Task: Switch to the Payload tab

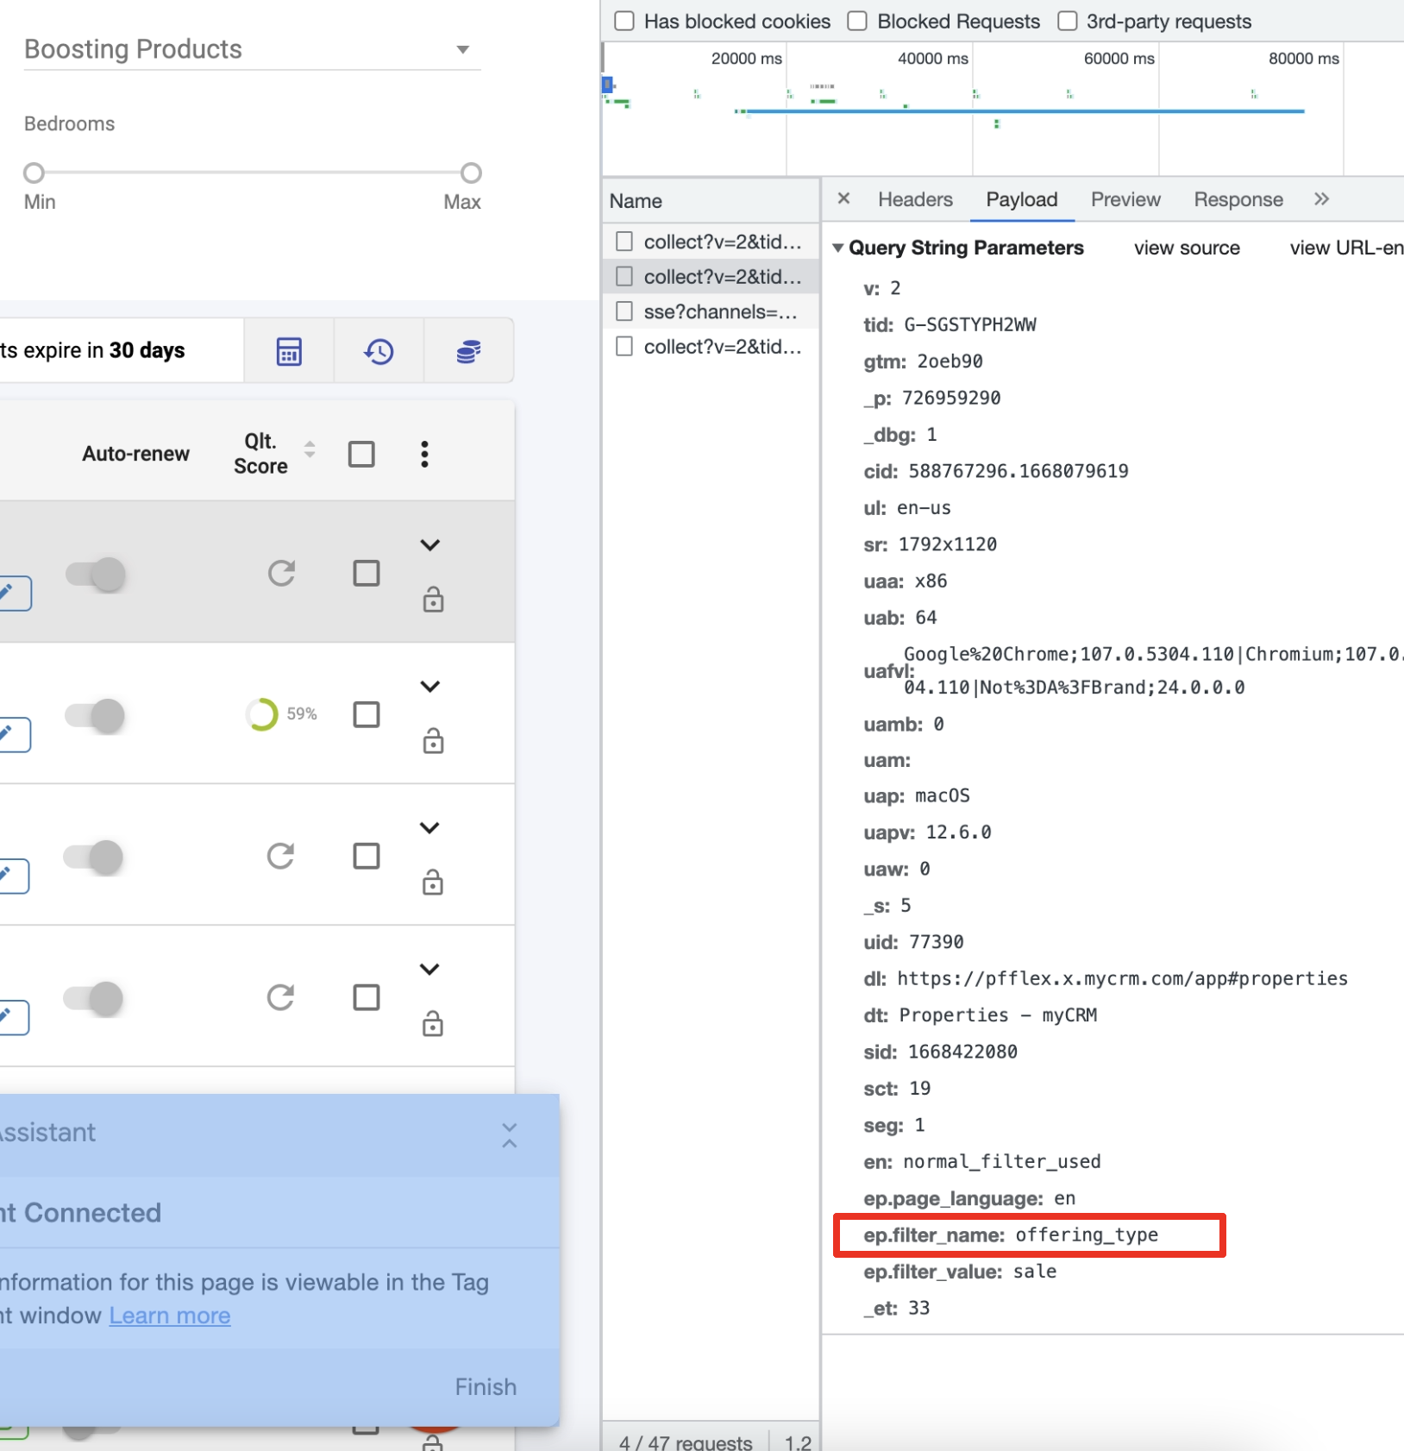Action: pos(1022,199)
